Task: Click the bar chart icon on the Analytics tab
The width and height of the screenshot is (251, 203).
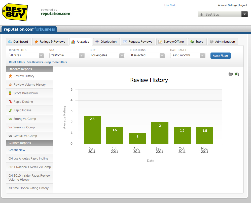Action: (73, 41)
